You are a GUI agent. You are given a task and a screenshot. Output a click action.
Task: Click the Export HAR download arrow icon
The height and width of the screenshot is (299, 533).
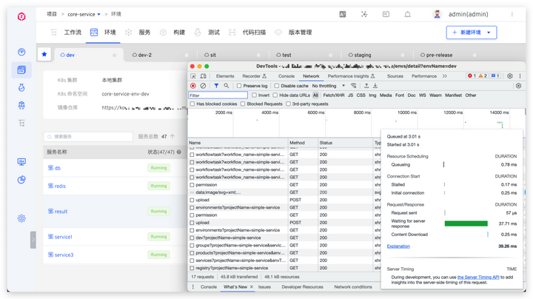pos(375,86)
